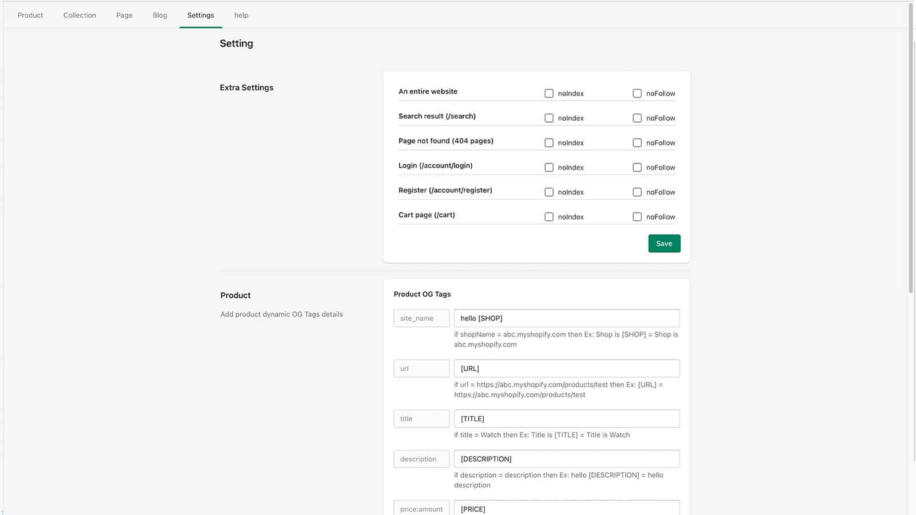
Task: Click the [URL] value input field
Action: [567, 369]
